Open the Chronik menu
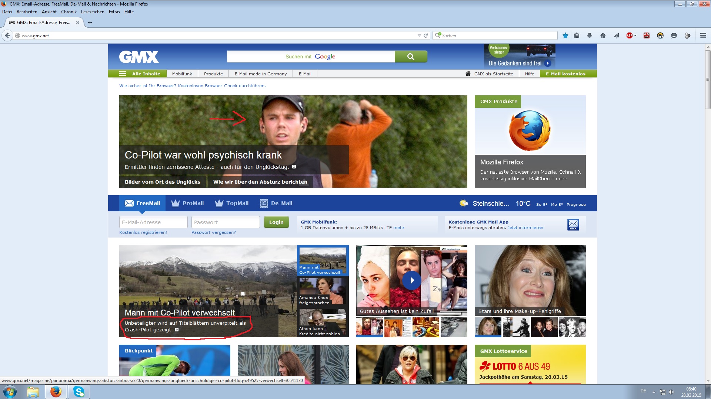 pos(69,12)
